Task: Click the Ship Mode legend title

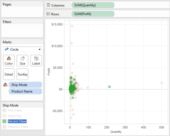Action: point(11,105)
